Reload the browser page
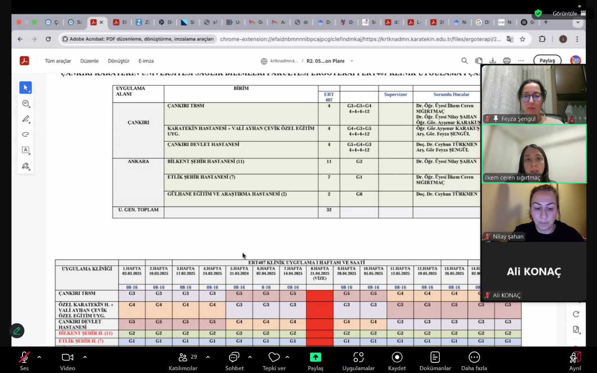597x373 pixels. coord(48,39)
